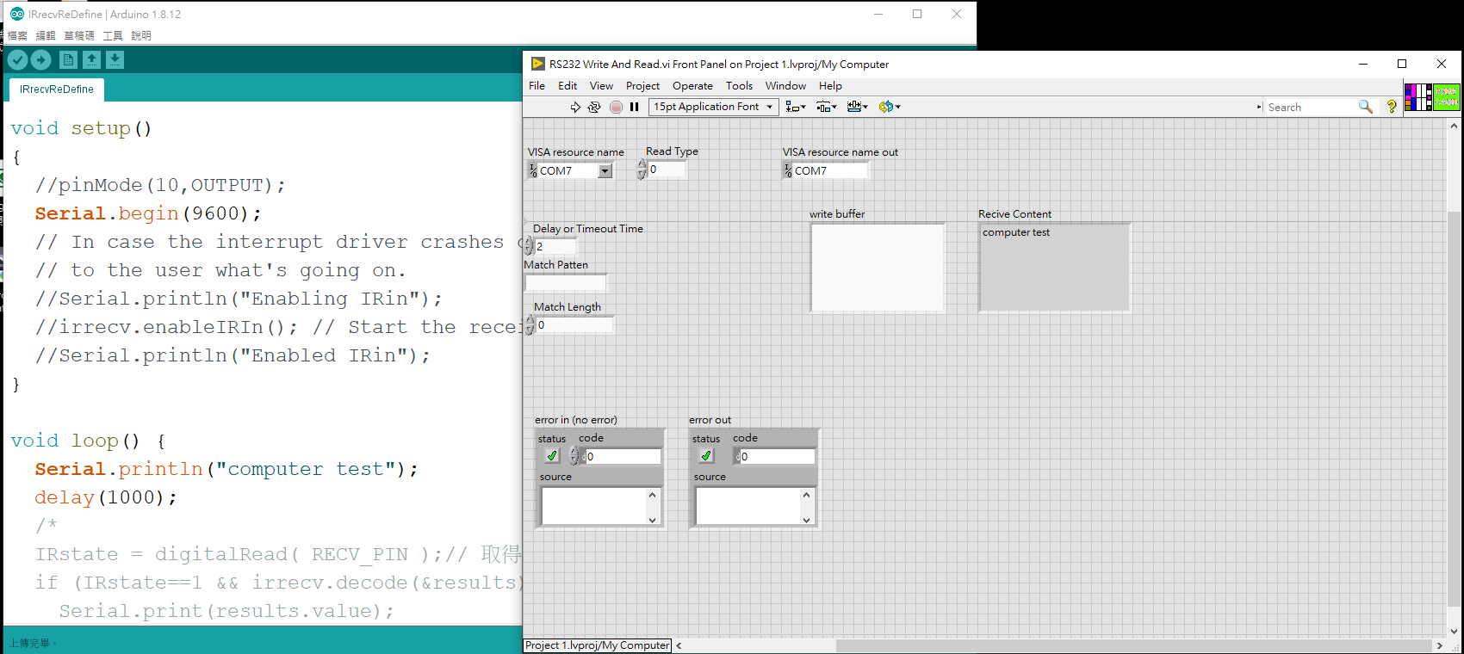Click inside the LabVIEW Search field
Image resolution: width=1464 pixels, height=654 pixels.
(1309, 107)
